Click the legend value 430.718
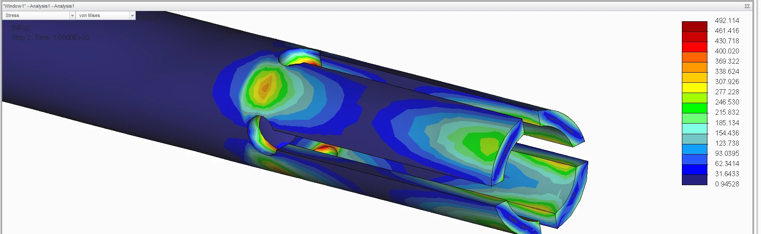 (x=727, y=41)
